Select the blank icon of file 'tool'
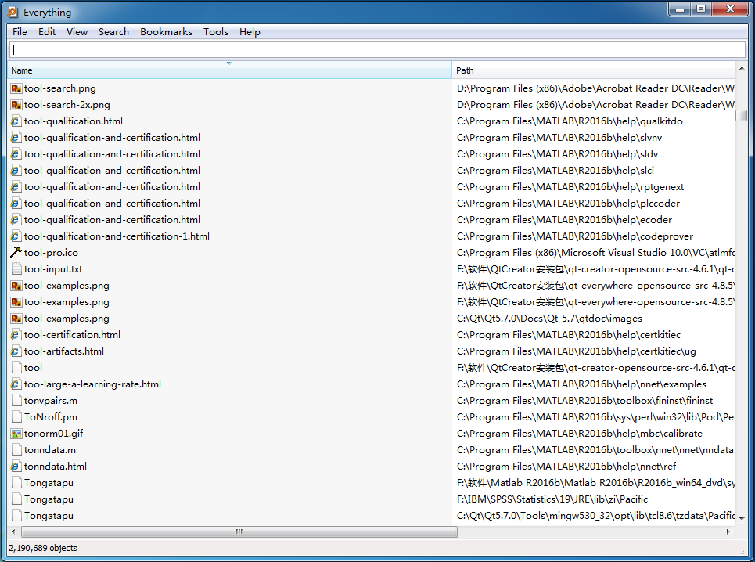 click(x=16, y=367)
